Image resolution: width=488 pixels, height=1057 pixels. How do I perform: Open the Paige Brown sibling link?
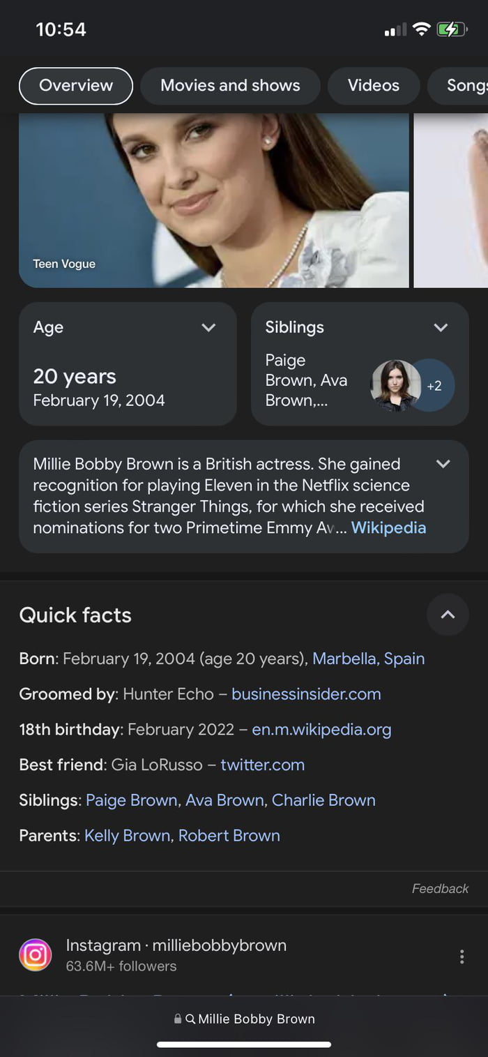[x=130, y=800]
